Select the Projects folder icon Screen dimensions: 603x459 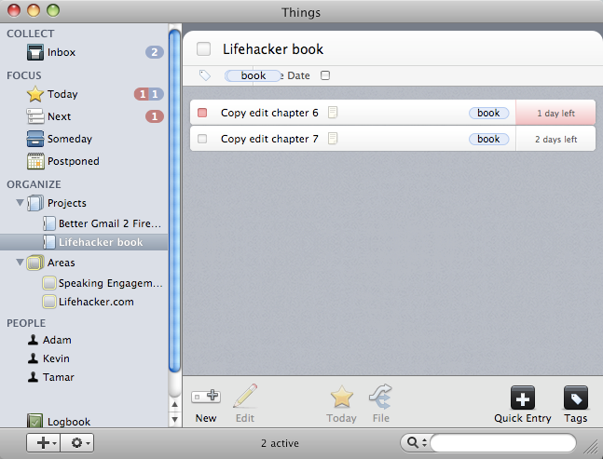[35, 203]
